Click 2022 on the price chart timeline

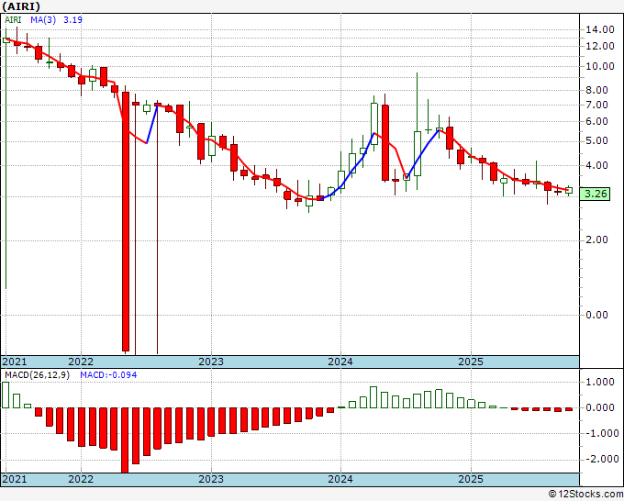tap(81, 362)
